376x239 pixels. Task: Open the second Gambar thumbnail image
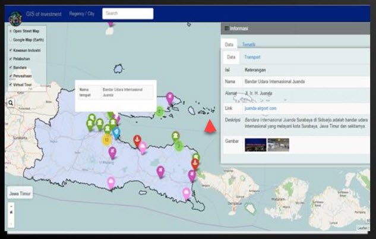[278, 145]
